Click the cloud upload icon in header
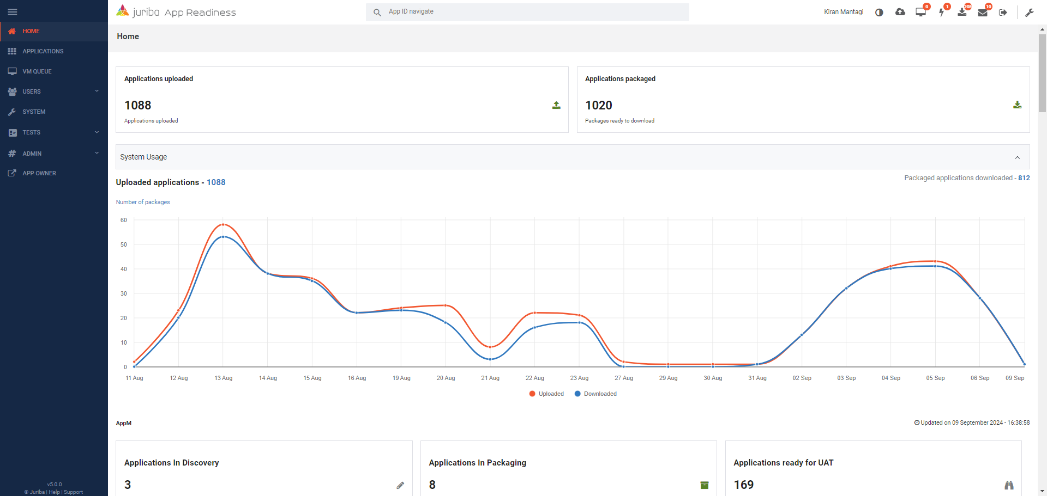The height and width of the screenshot is (496, 1047). tap(900, 12)
